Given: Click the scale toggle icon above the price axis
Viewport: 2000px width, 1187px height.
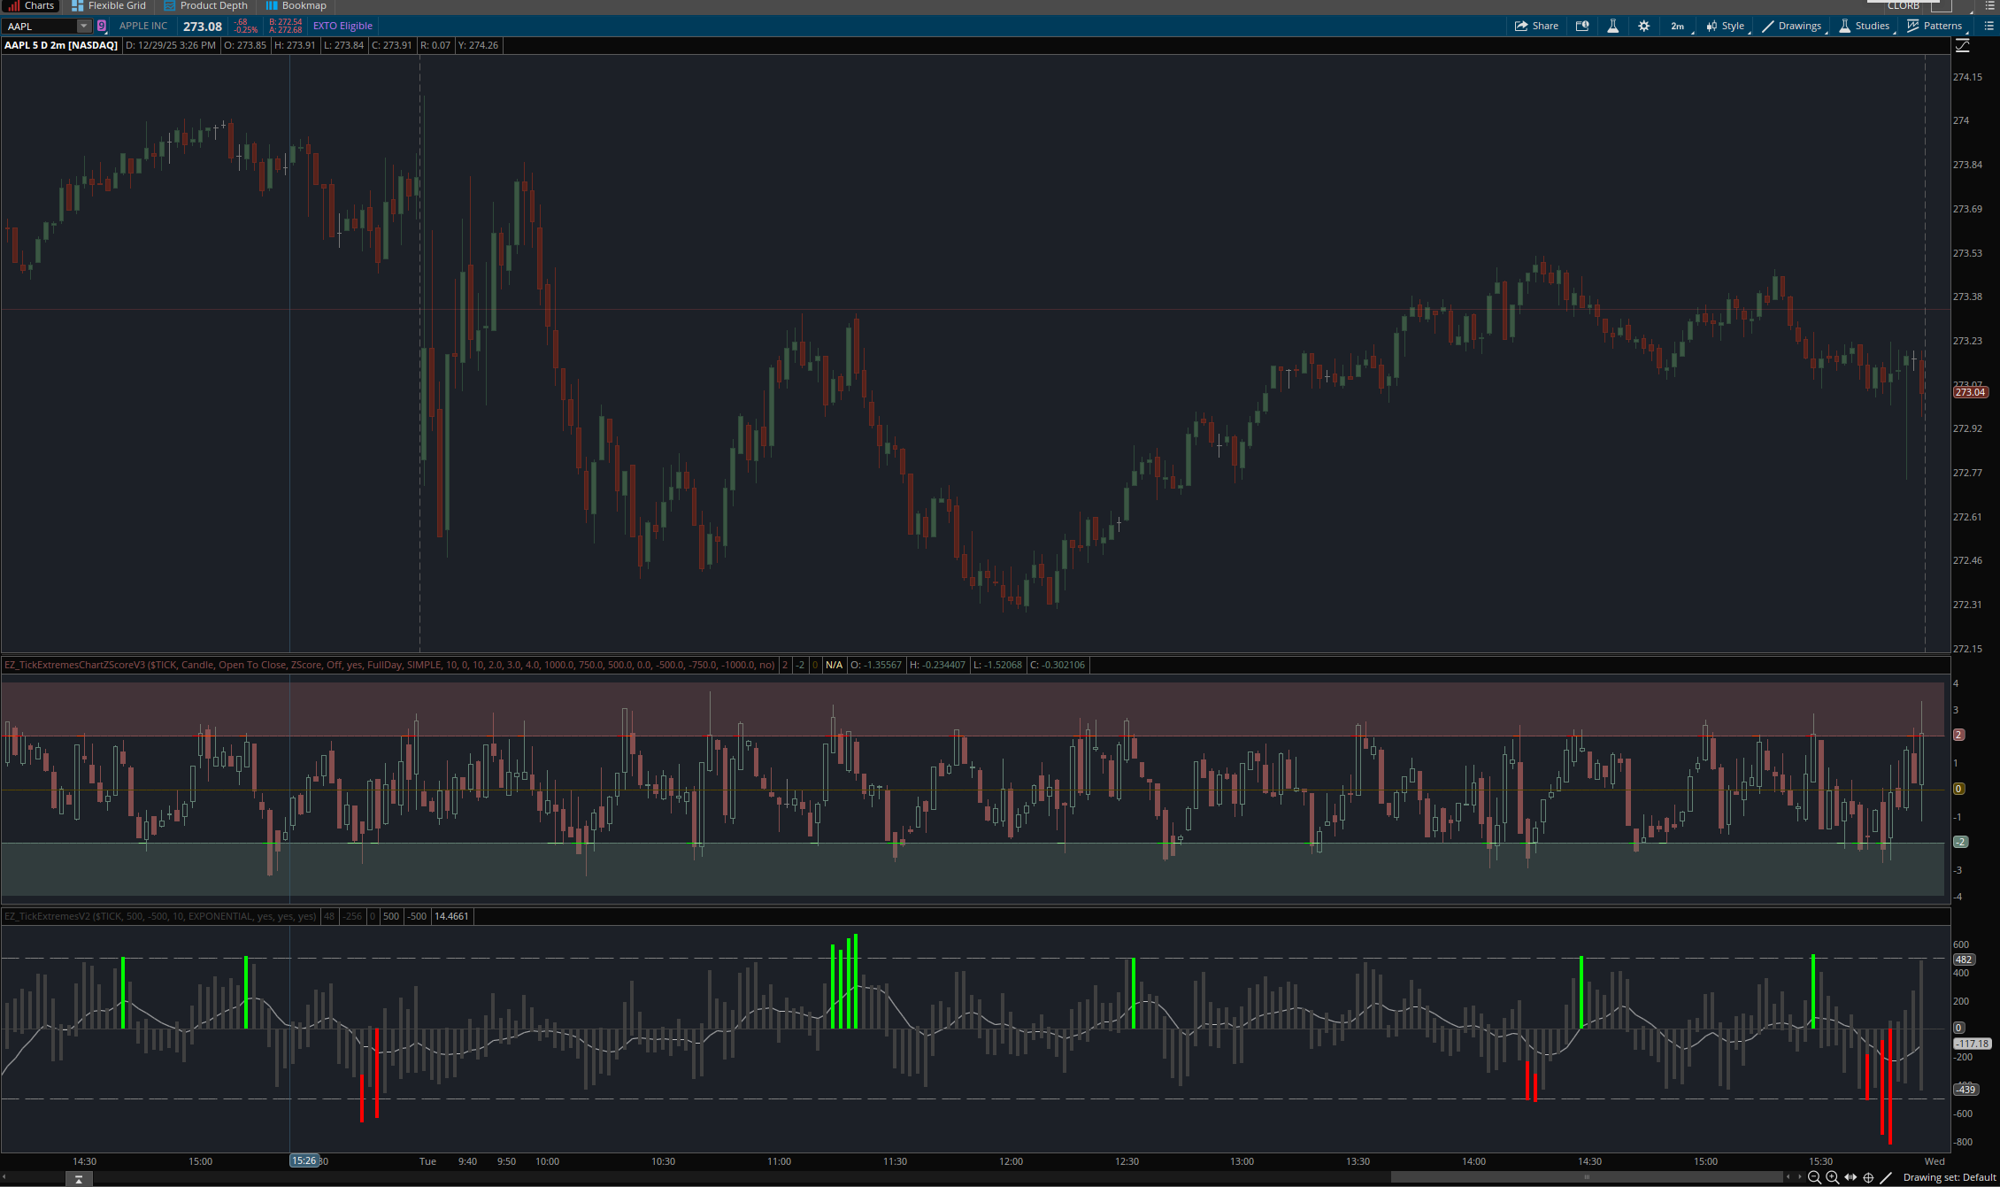Looking at the screenshot, I should click(1962, 46).
